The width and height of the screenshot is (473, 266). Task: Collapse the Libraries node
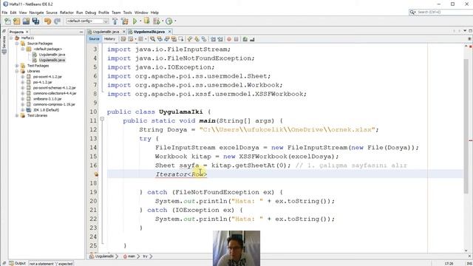[x=17, y=71]
